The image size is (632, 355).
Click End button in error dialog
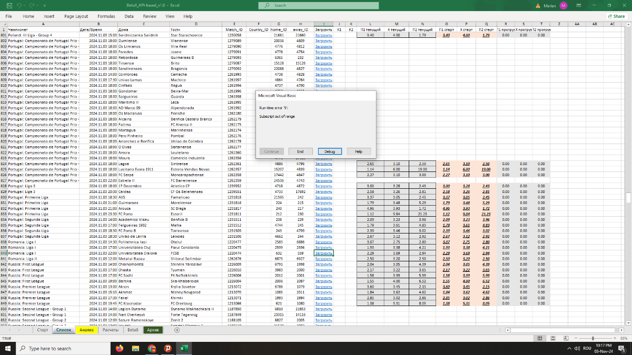(x=300, y=151)
